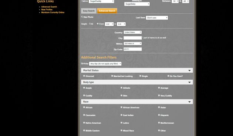Check Caucasian race option
This screenshot has width=233, height=136.
(x=84, y=115)
